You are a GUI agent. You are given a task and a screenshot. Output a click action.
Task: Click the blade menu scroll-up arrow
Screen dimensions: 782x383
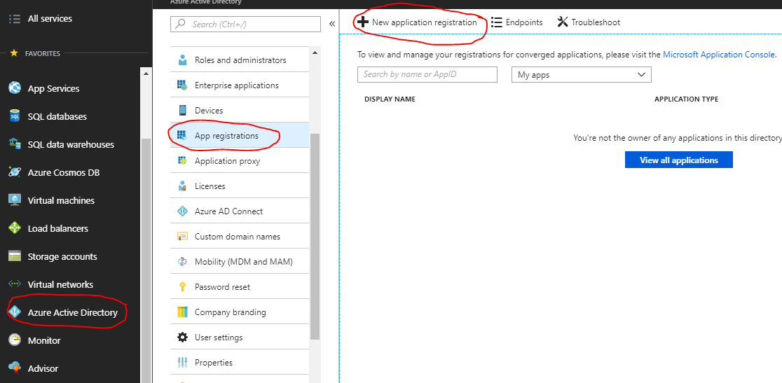(x=315, y=53)
